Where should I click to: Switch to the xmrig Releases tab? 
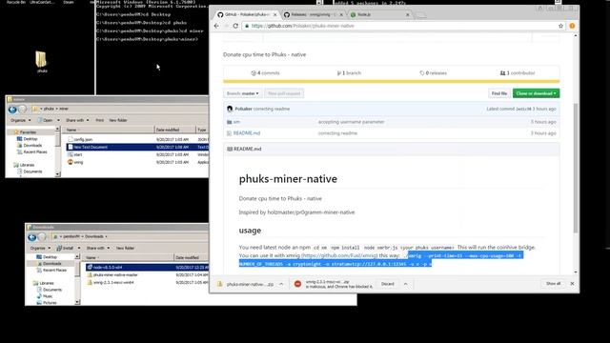tap(314, 15)
